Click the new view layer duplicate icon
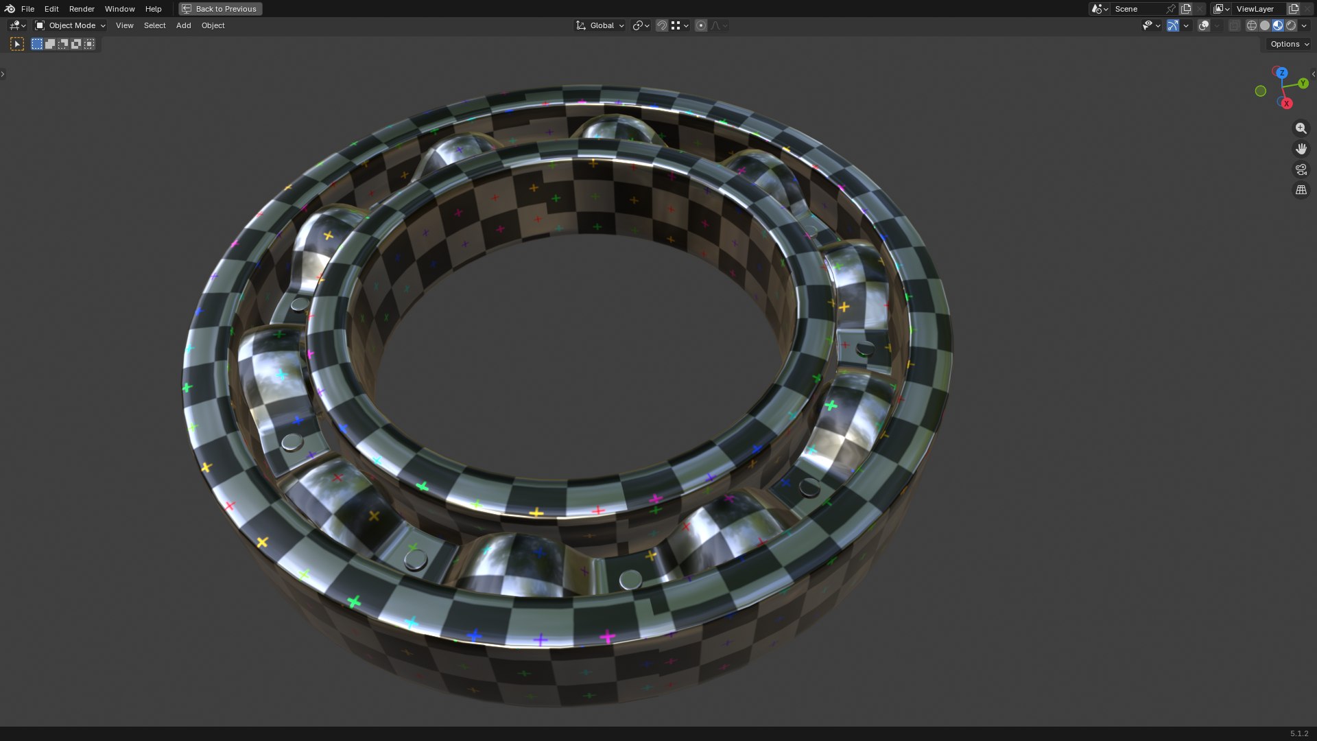The width and height of the screenshot is (1317, 741). [x=1294, y=9]
